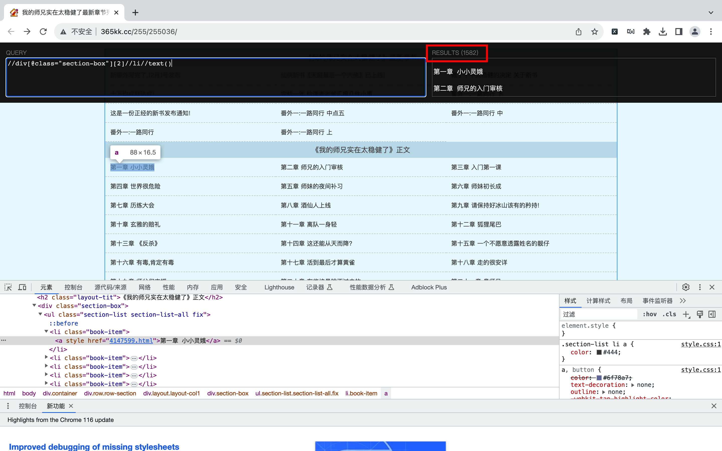Open Chrome's three-dot menu
Screen dimensions: 722x451
click(x=711, y=32)
